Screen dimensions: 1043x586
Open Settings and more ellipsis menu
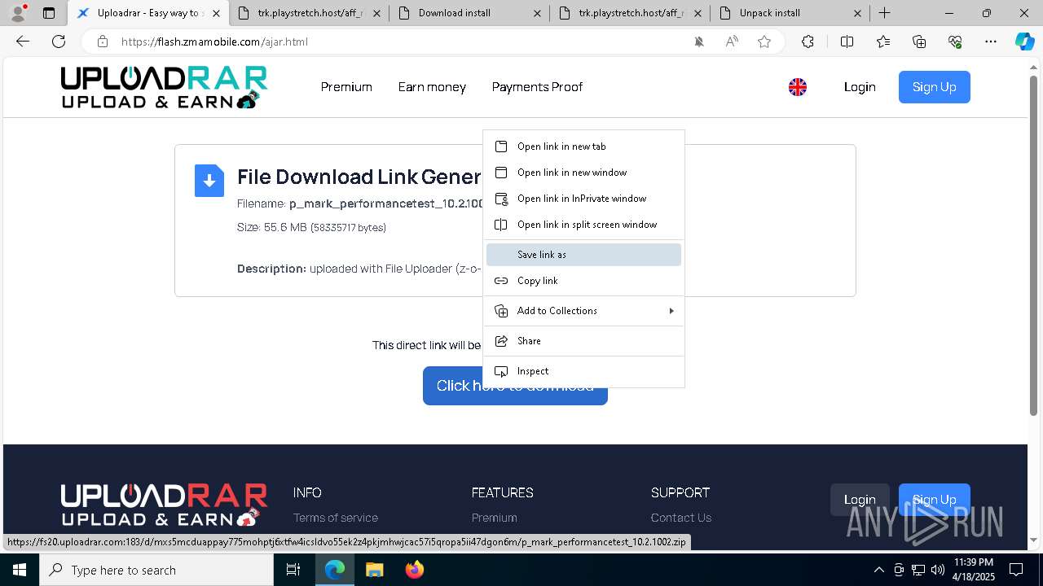click(991, 42)
